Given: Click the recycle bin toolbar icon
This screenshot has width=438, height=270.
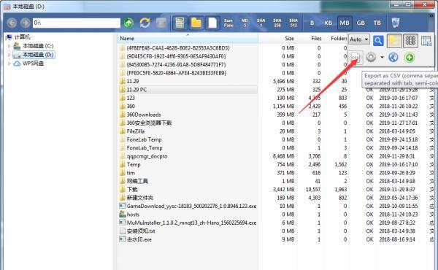Looking at the screenshot, I should 396,23.
